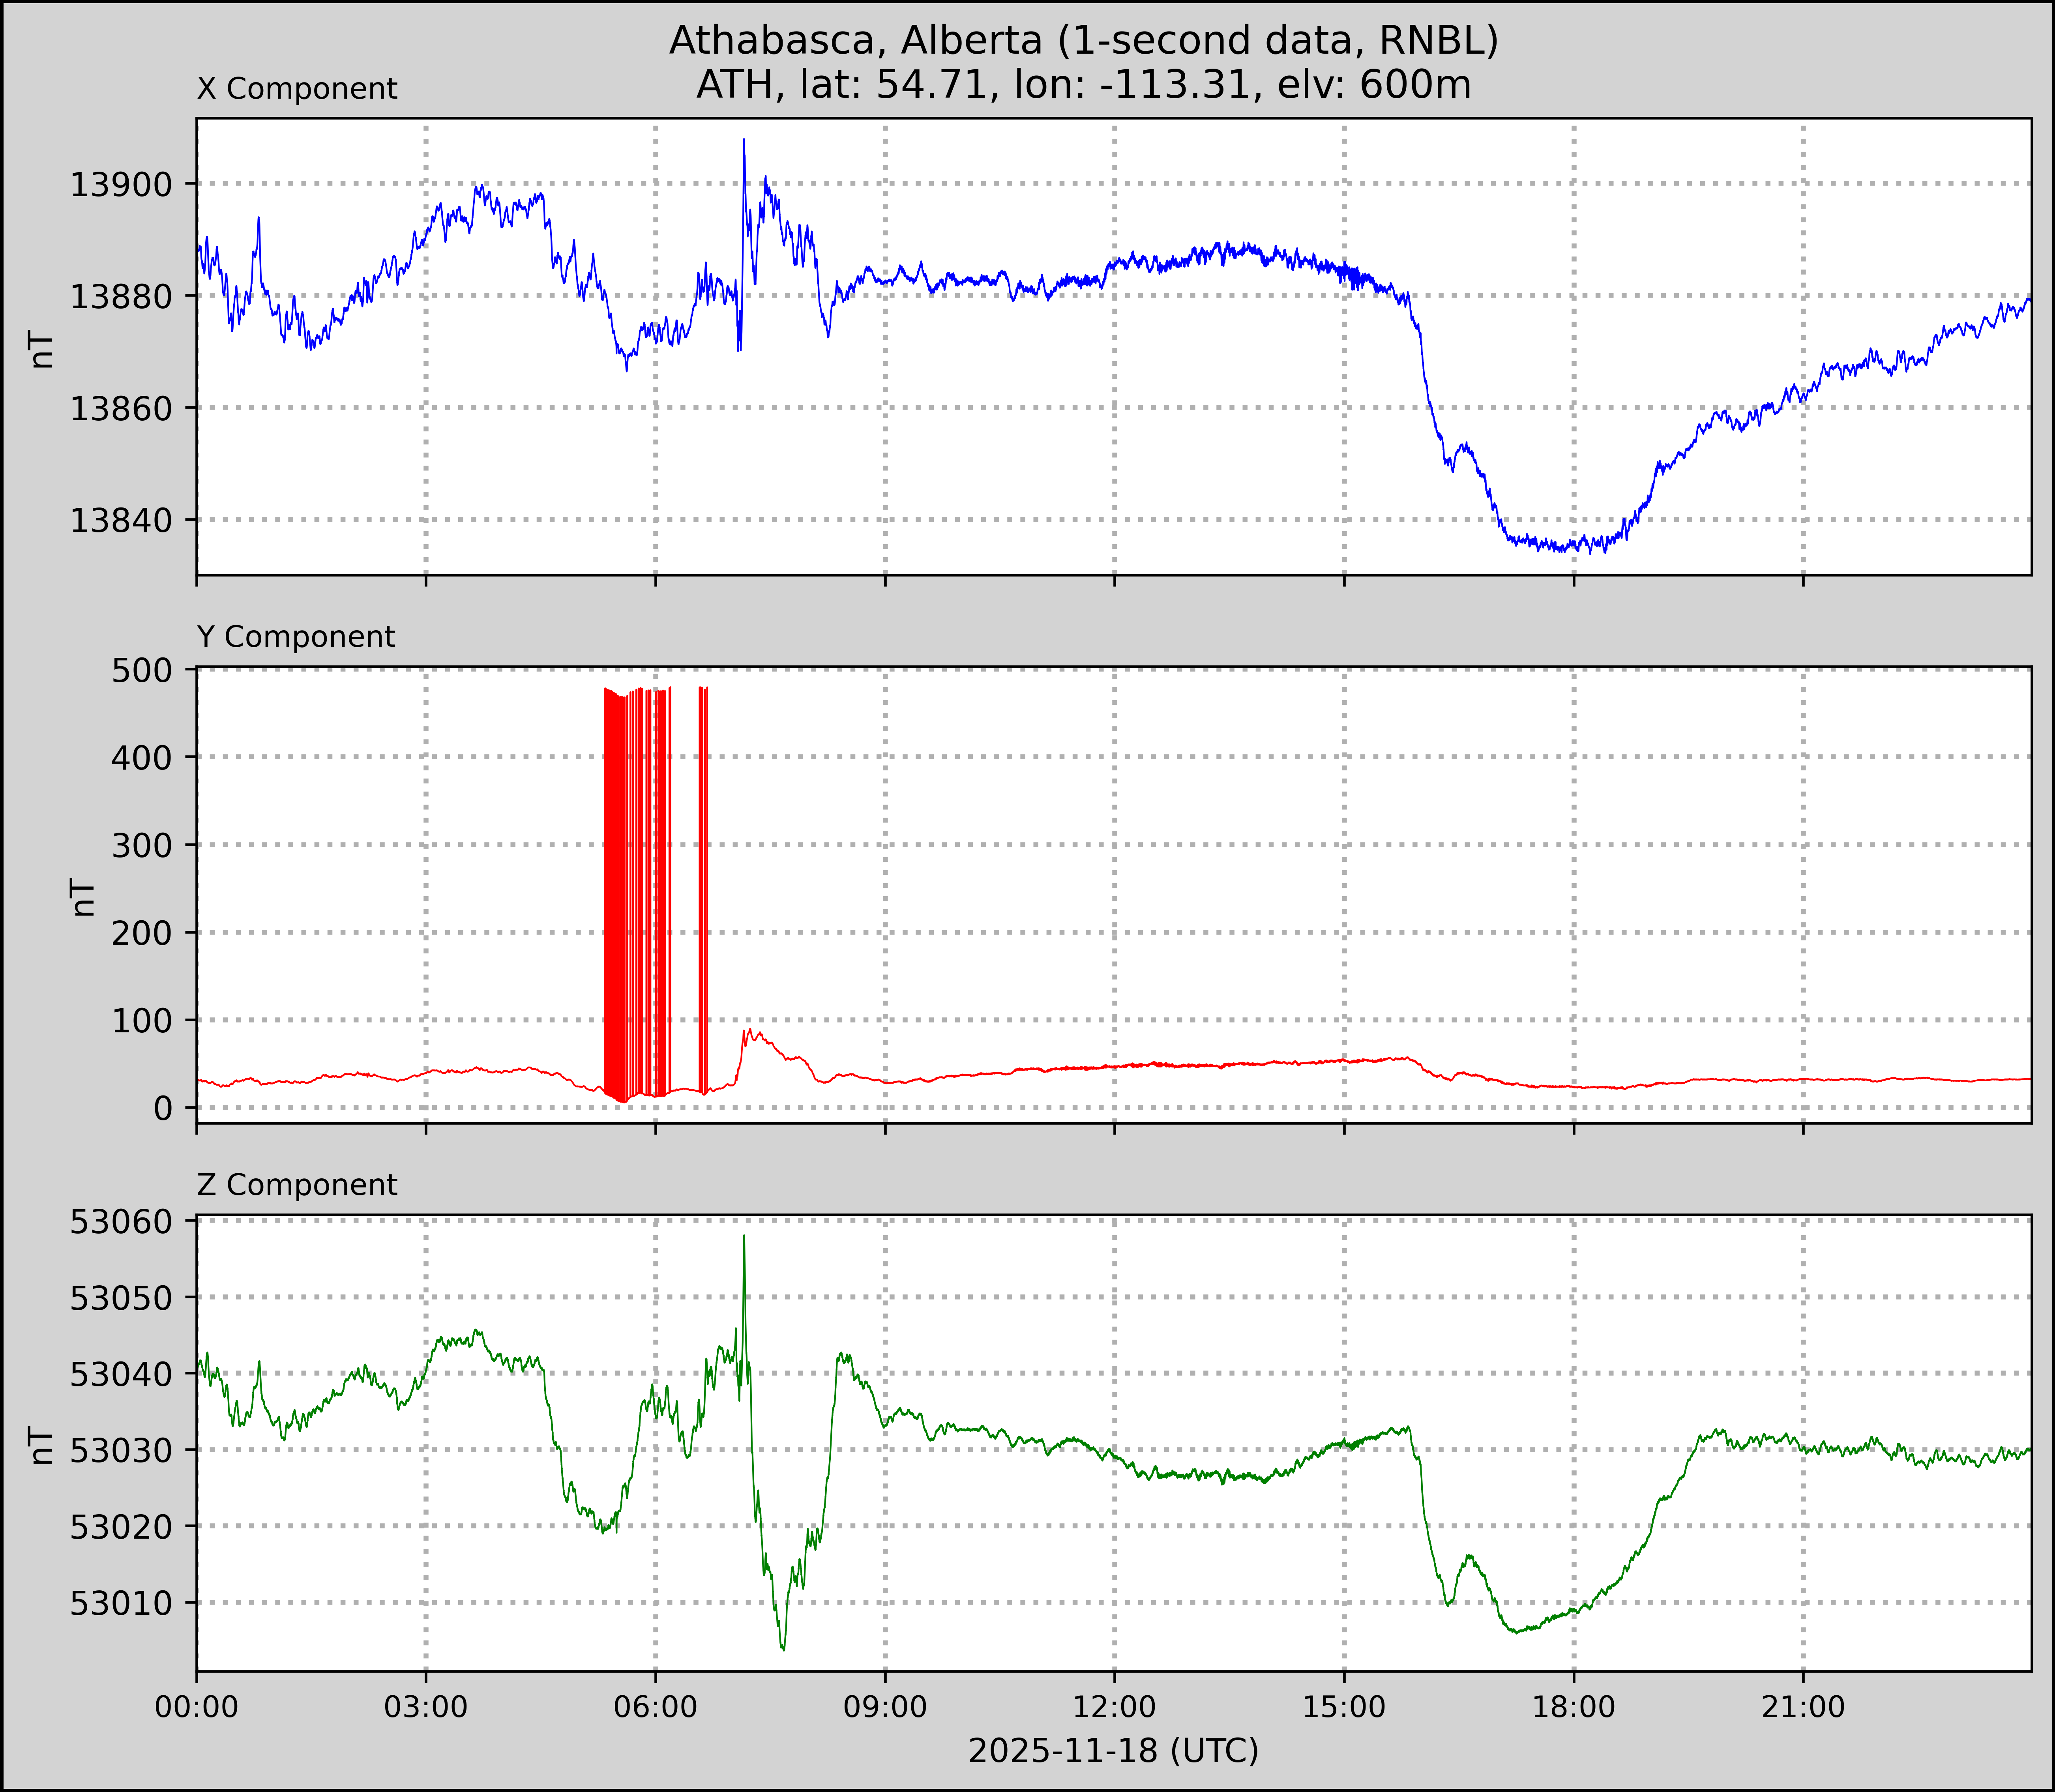
Task: Click the 500 tick label in Y panel
Action: [x=143, y=670]
